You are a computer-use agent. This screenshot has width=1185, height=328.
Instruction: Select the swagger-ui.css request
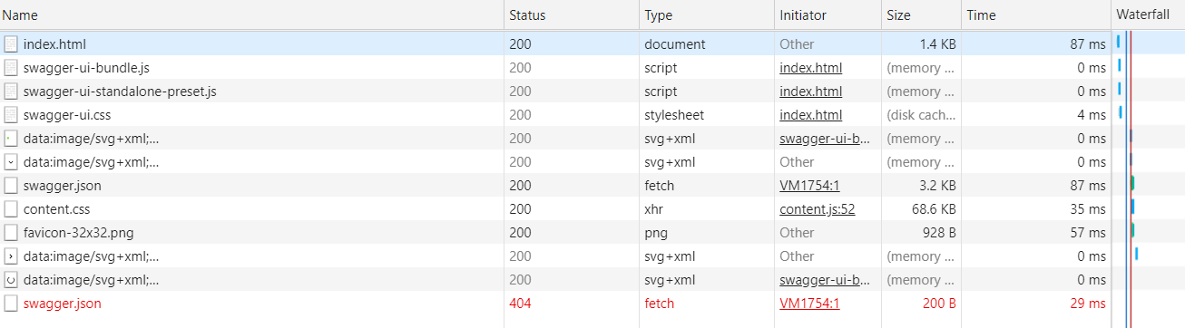pyautogui.click(x=67, y=114)
